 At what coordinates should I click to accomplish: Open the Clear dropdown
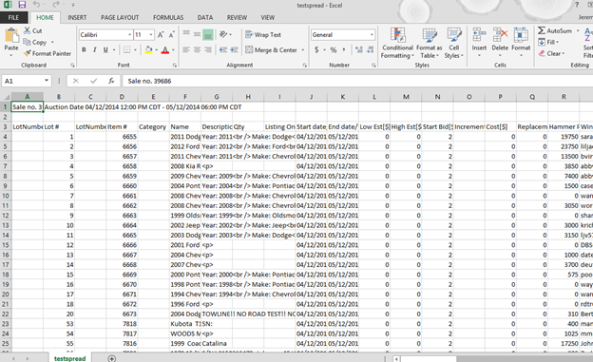click(x=551, y=53)
